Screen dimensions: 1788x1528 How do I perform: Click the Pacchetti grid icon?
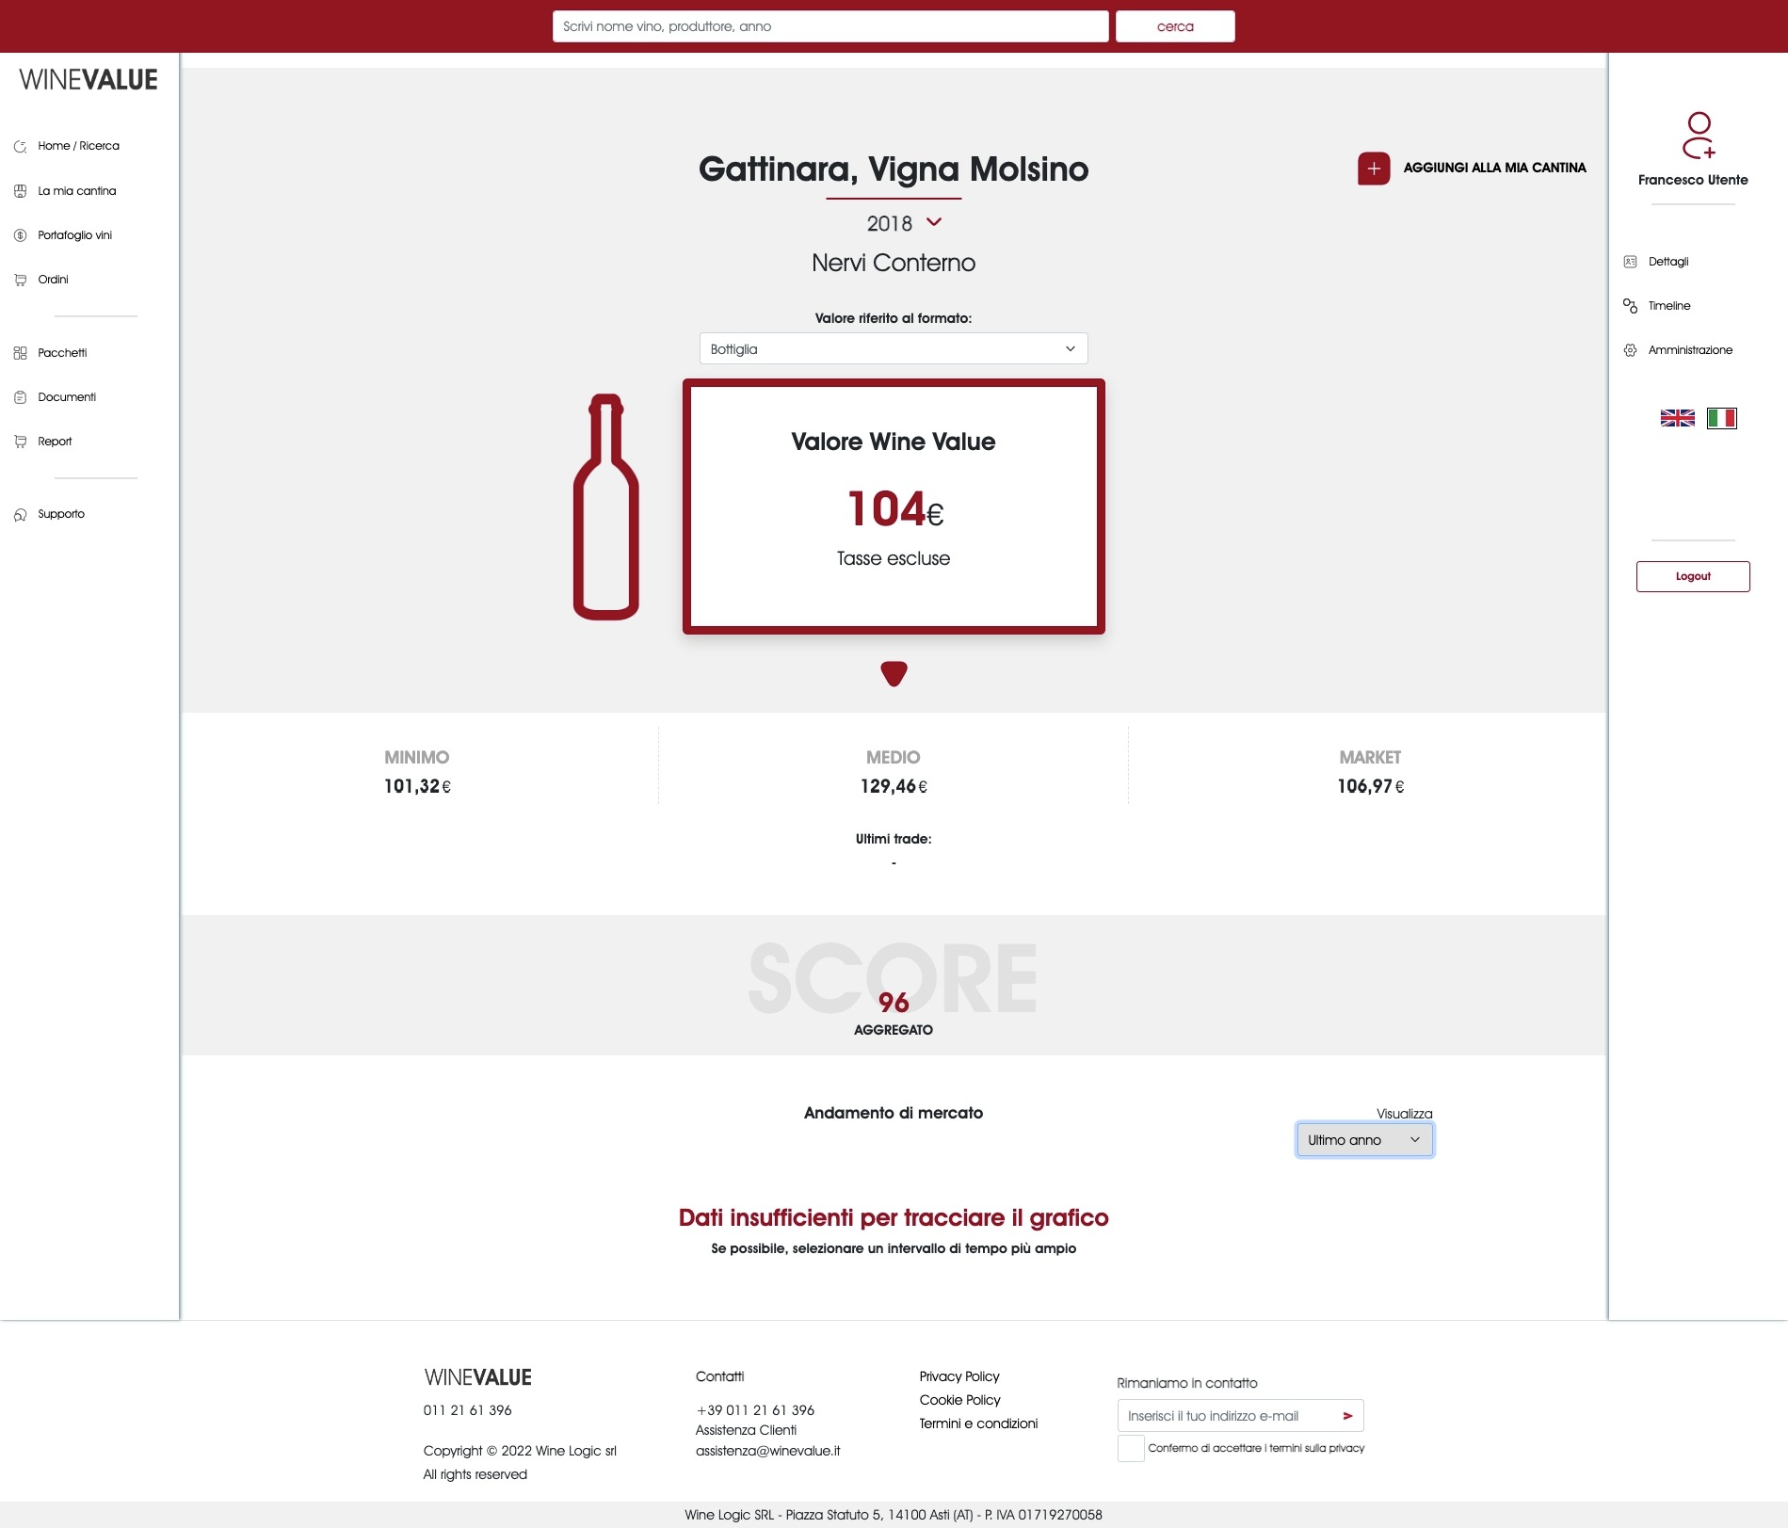coord(20,353)
